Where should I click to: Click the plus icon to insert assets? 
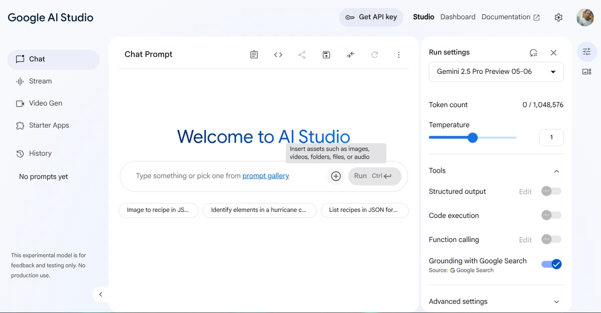(336, 176)
